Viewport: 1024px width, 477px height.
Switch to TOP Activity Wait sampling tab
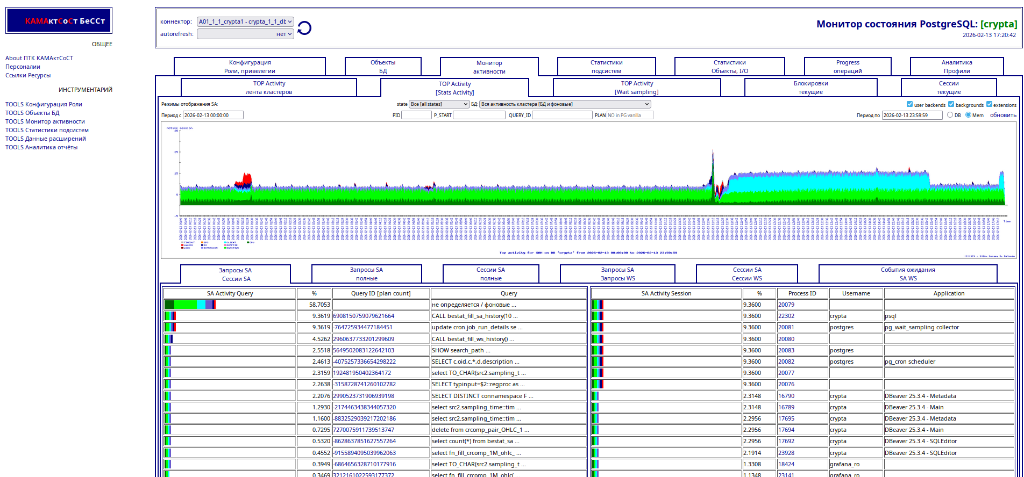coord(637,88)
